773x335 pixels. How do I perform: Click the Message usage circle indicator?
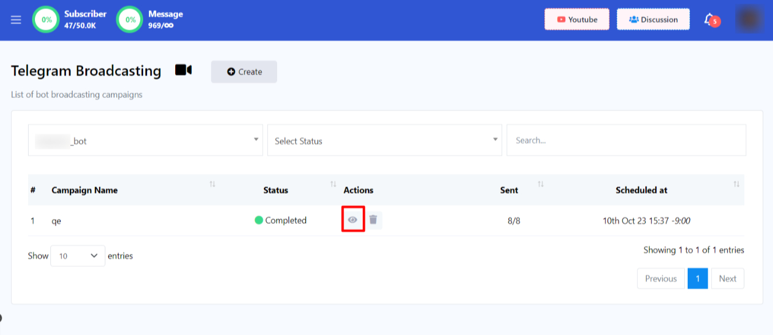click(x=130, y=19)
